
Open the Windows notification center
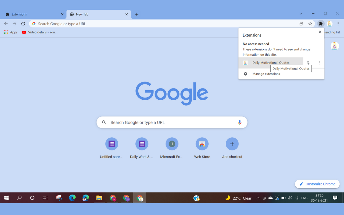coord(335,198)
